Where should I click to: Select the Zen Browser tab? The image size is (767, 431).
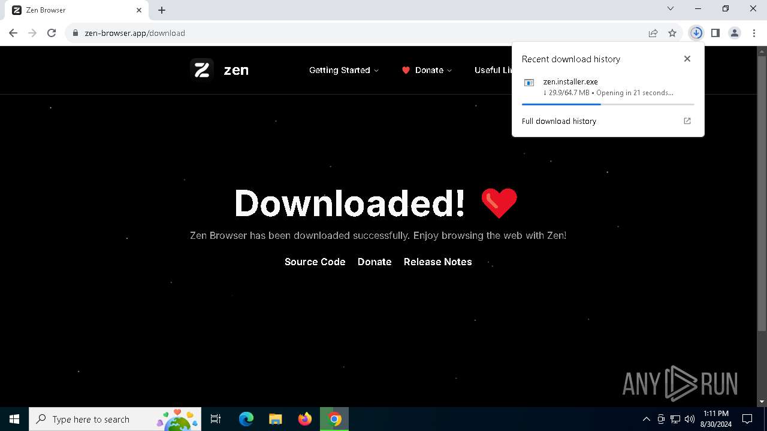tap(76, 10)
